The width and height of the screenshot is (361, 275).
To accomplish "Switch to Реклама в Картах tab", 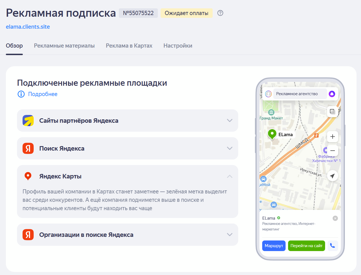I will (129, 46).
